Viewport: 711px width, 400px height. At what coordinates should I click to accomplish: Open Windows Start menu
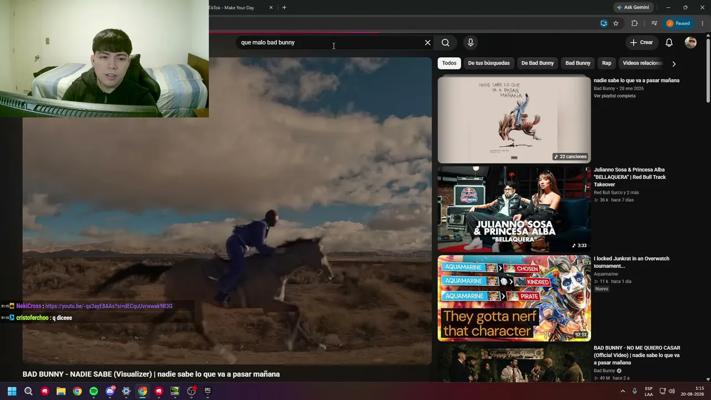12,391
